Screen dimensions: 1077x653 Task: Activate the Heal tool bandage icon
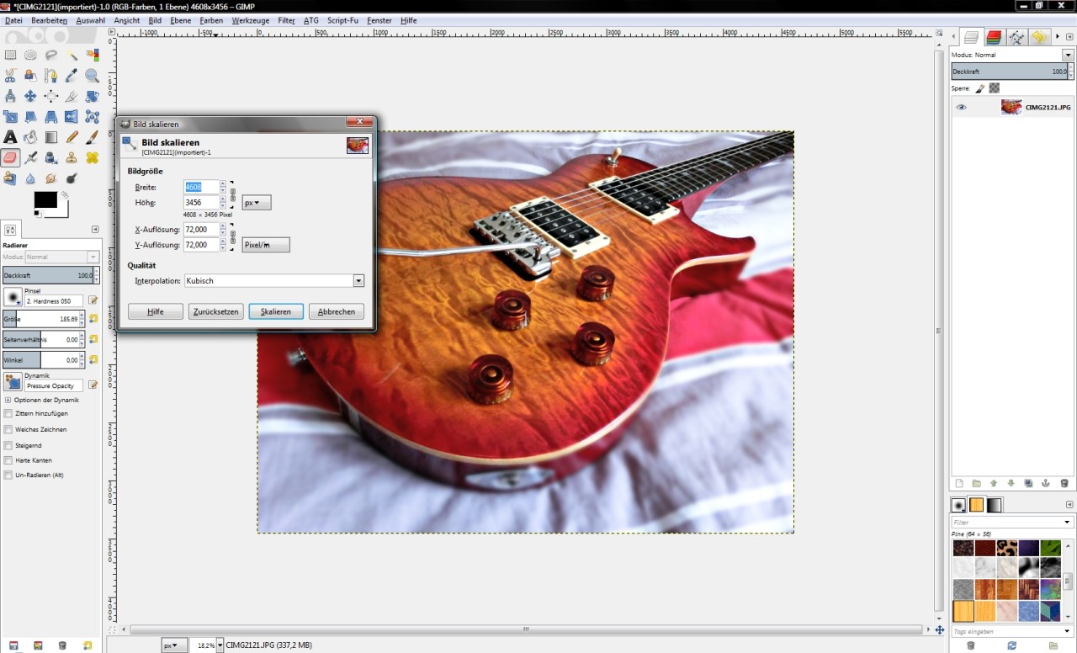93,157
